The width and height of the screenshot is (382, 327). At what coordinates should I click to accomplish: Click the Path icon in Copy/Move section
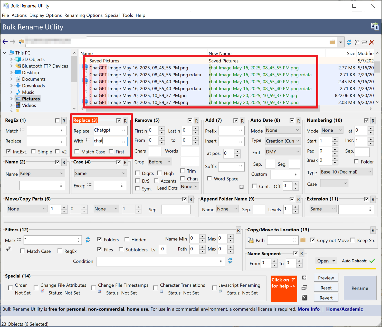pos(251,240)
